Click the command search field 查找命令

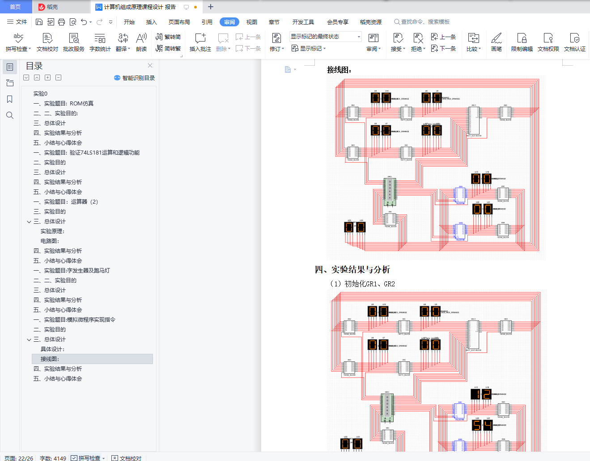[x=422, y=22]
